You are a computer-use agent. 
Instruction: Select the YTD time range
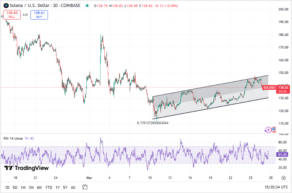49,187
